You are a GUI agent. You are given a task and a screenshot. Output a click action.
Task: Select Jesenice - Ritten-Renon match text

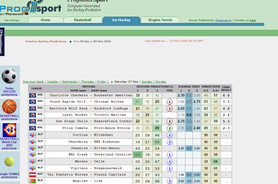tap(95, 148)
